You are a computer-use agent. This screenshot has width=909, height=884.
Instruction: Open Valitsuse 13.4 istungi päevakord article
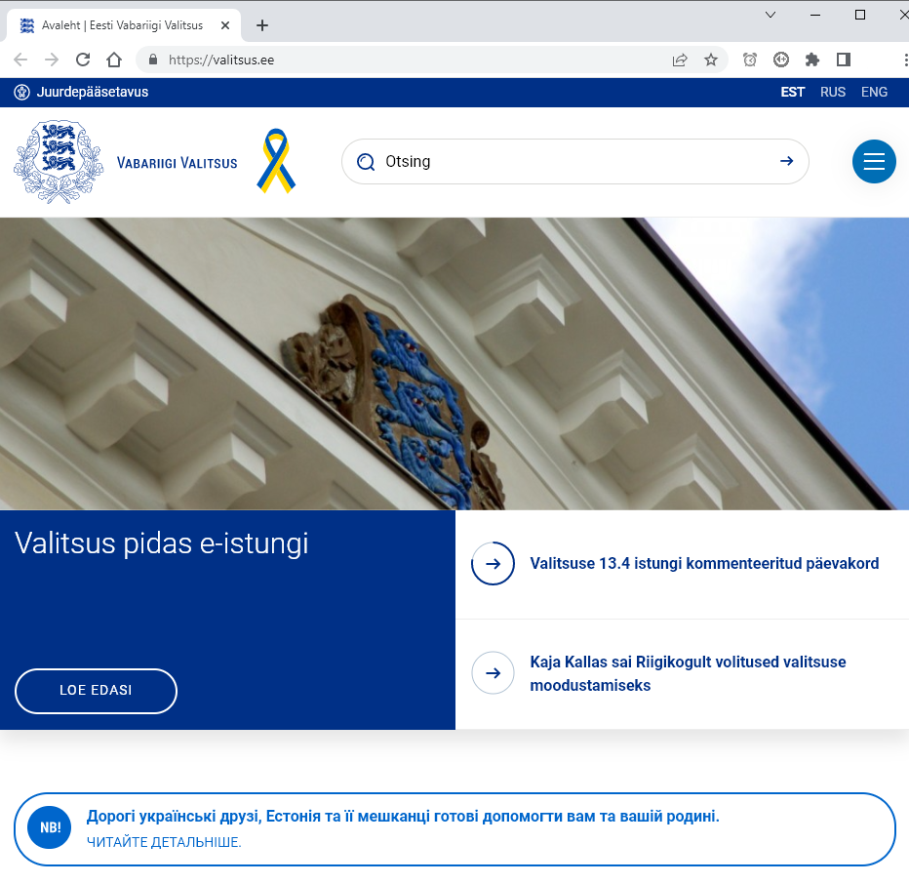click(x=703, y=564)
